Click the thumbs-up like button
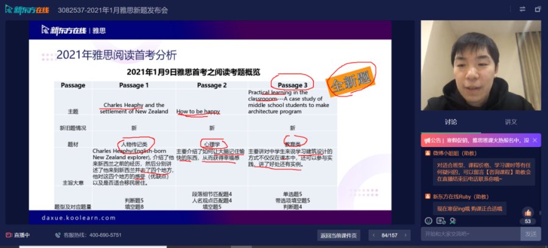Viewport: 548px width, 248px height. (x=529, y=213)
